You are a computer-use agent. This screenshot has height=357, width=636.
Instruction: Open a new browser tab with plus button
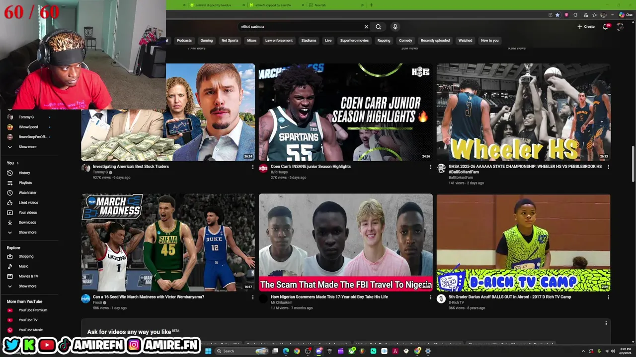pos(371,5)
